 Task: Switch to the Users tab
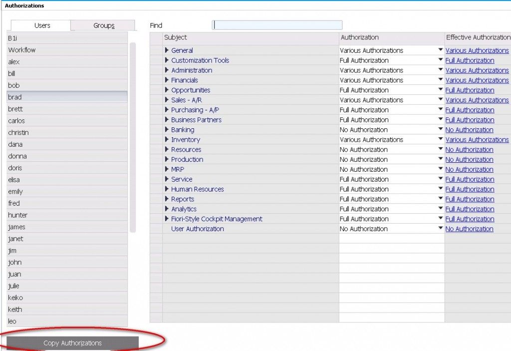coord(42,25)
